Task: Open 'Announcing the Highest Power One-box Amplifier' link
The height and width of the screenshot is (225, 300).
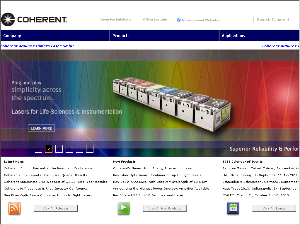Action: click(161, 188)
